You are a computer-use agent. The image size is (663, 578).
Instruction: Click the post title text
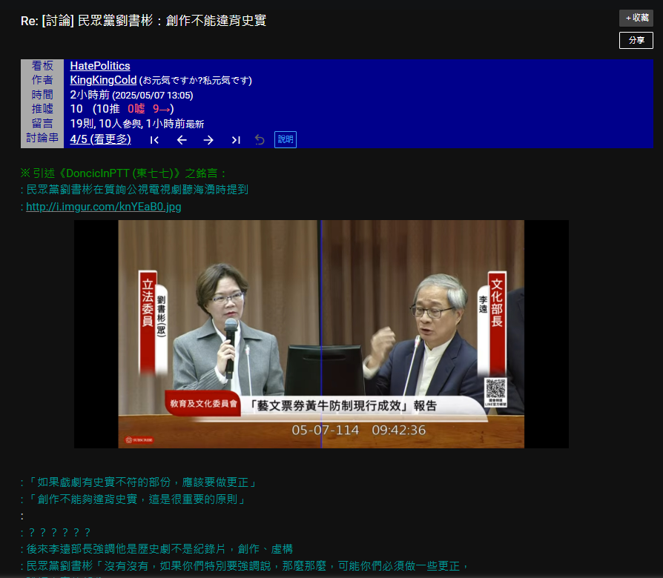(143, 20)
